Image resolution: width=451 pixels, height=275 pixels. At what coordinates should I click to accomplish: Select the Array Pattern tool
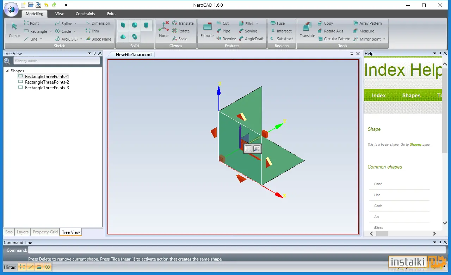point(367,23)
